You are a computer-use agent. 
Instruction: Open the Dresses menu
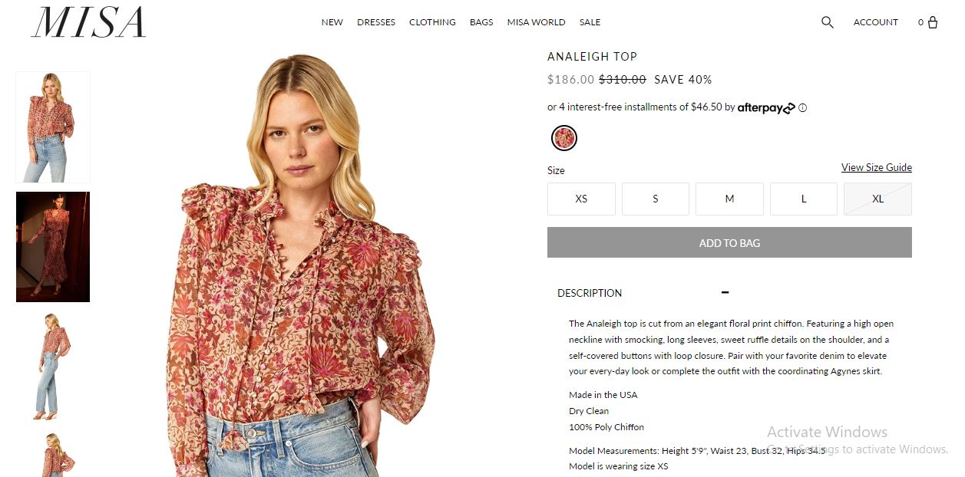pyautogui.click(x=376, y=22)
